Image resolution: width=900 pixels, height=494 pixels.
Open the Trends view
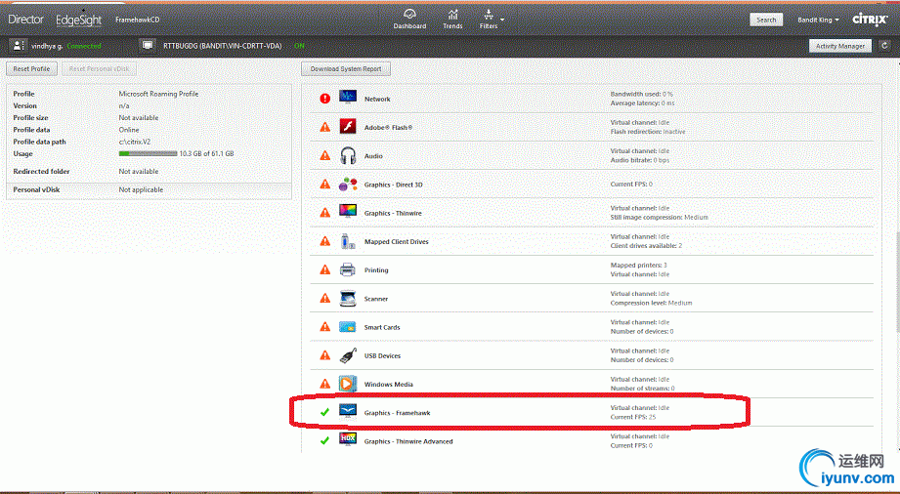[452, 19]
